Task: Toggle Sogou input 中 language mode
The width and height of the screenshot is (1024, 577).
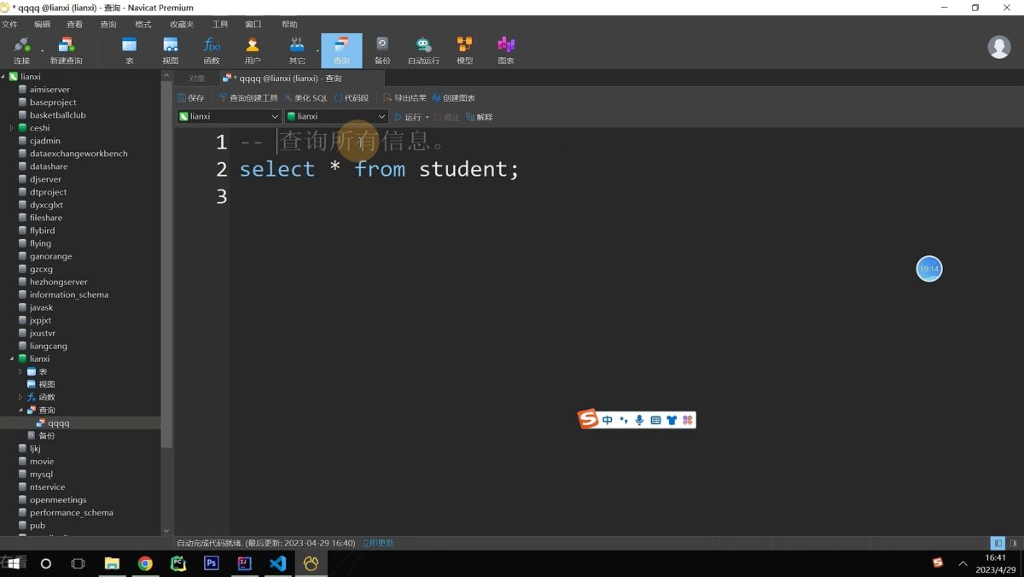Action: [x=608, y=420]
